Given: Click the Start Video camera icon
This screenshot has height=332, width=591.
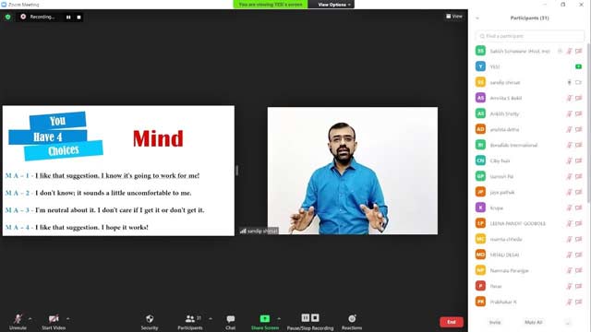Looking at the screenshot, I should point(54,319).
